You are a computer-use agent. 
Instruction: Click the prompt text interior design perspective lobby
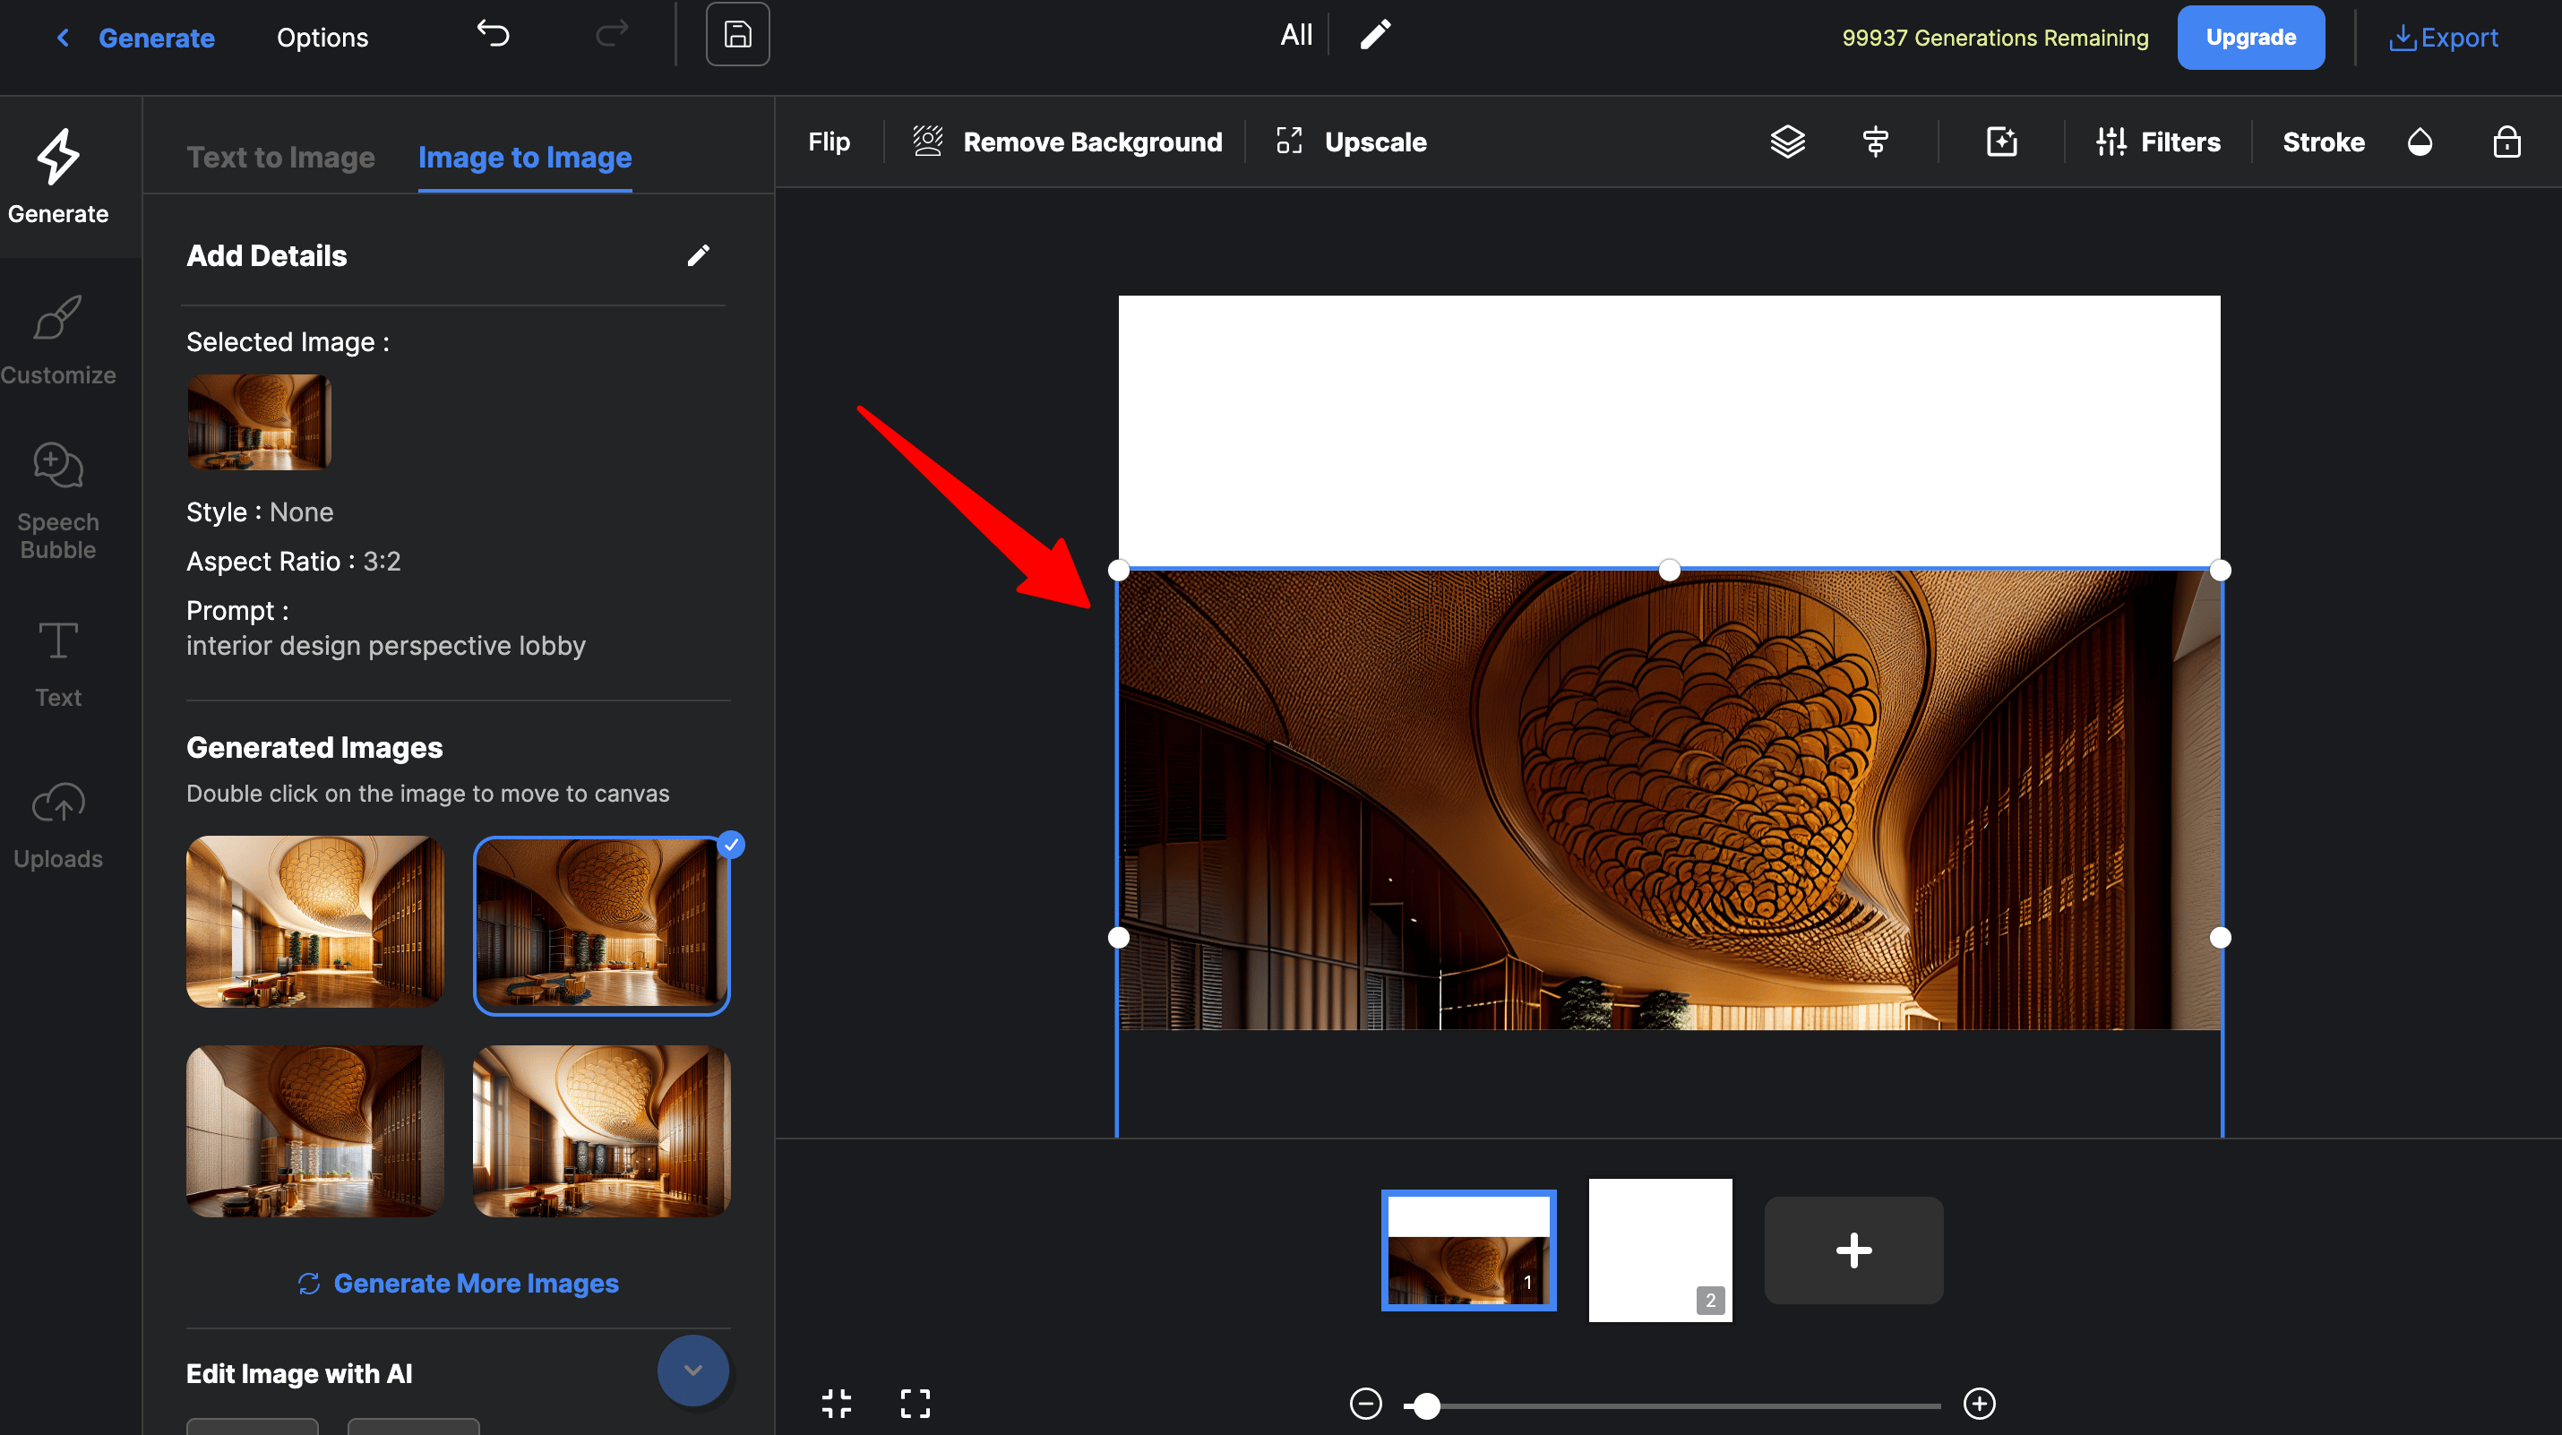coord(386,646)
